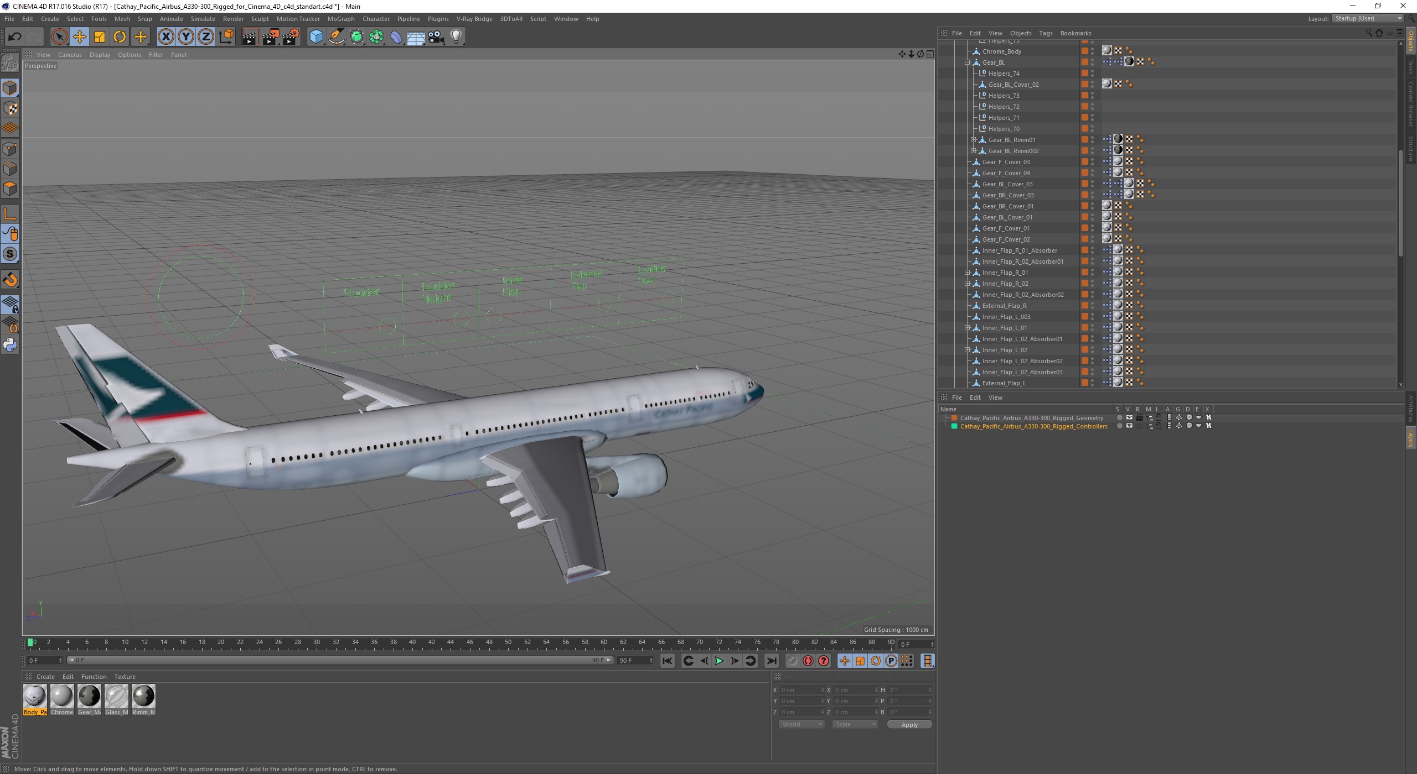This screenshot has width=1417, height=774.
Task: Click the Coordinate System icon
Action: [x=226, y=37]
